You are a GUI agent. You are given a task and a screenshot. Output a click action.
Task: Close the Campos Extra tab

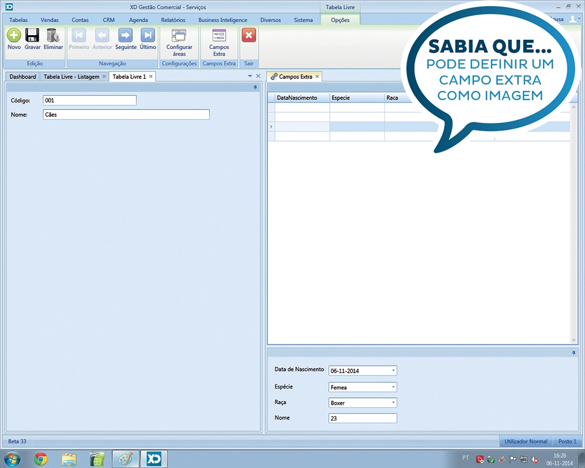317,77
